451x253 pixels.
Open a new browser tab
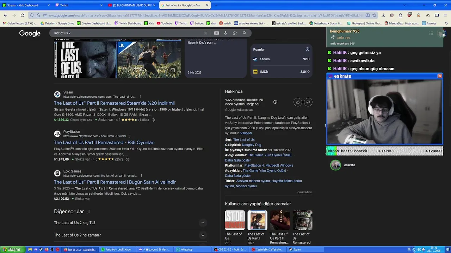(x=216, y=5)
